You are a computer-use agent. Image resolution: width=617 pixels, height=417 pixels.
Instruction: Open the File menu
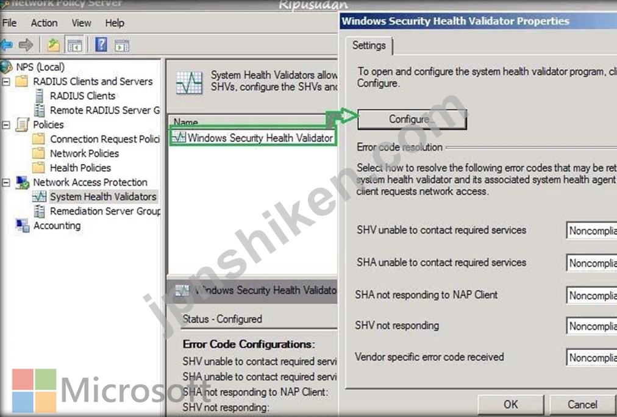coord(9,23)
